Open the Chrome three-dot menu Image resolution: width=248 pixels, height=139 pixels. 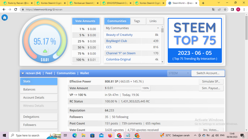[244, 9]
